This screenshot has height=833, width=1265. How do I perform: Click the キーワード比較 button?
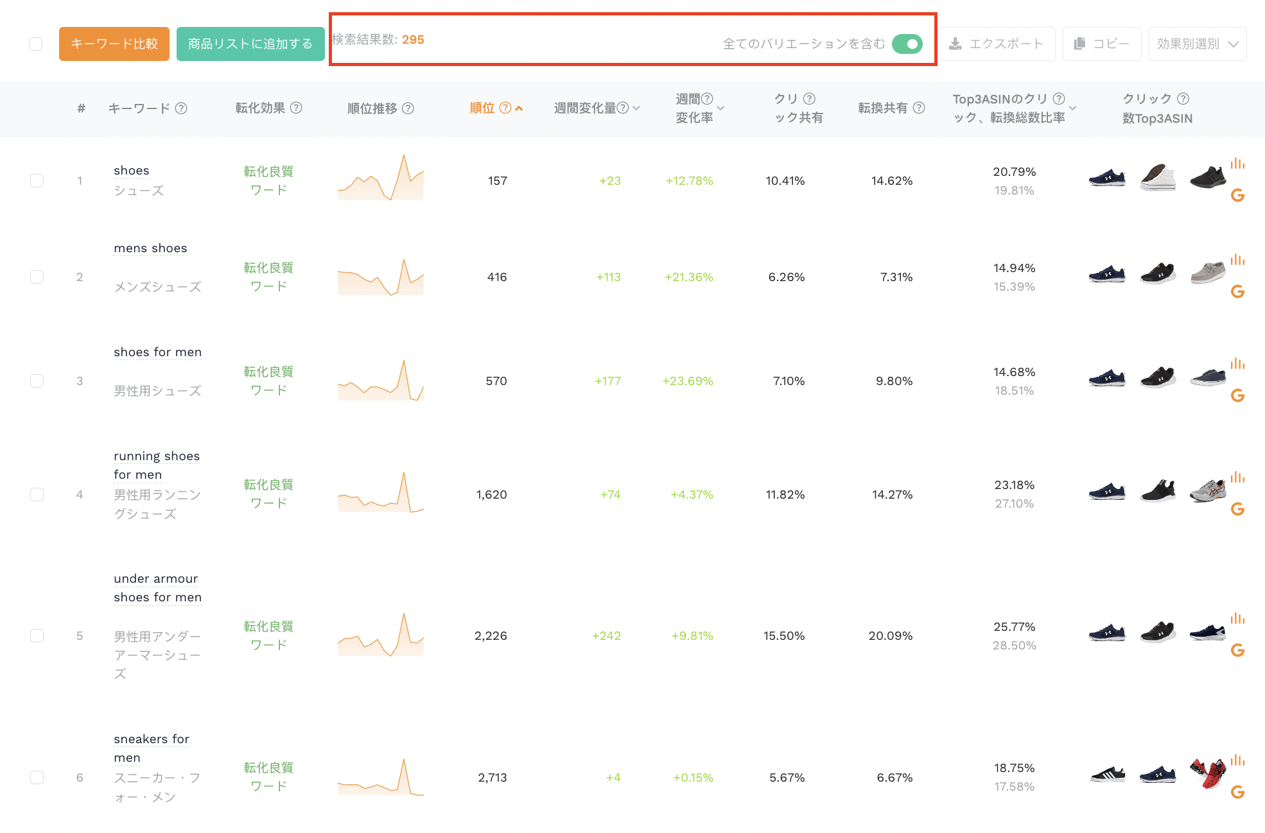click(x=114, y=44)
